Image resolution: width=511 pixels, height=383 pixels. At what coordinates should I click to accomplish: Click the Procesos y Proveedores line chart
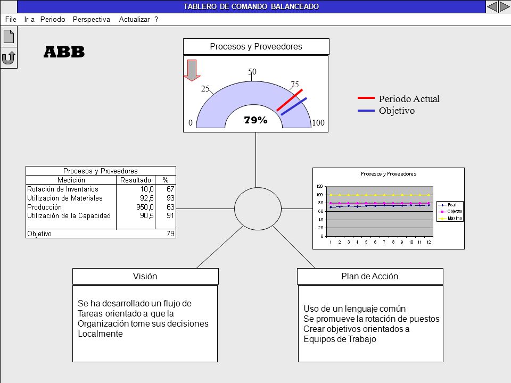(389, 209)
